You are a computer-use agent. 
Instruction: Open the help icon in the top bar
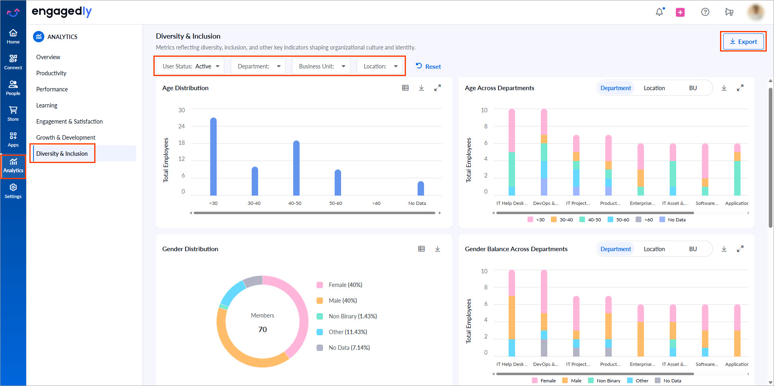pos(705,12)
